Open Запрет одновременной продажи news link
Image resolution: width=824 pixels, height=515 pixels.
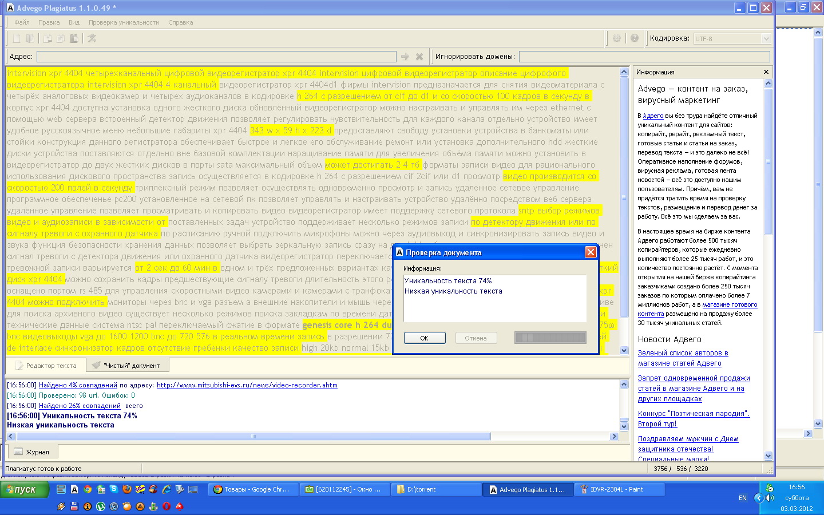(x=694, y=389)
